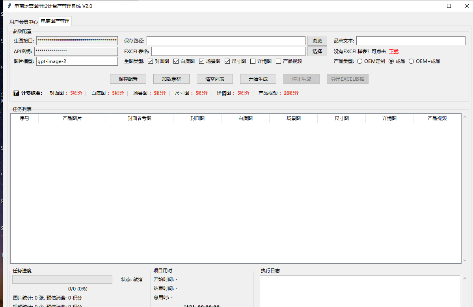
Task: Click the 产品图片 column header
Action: (72, 118)
